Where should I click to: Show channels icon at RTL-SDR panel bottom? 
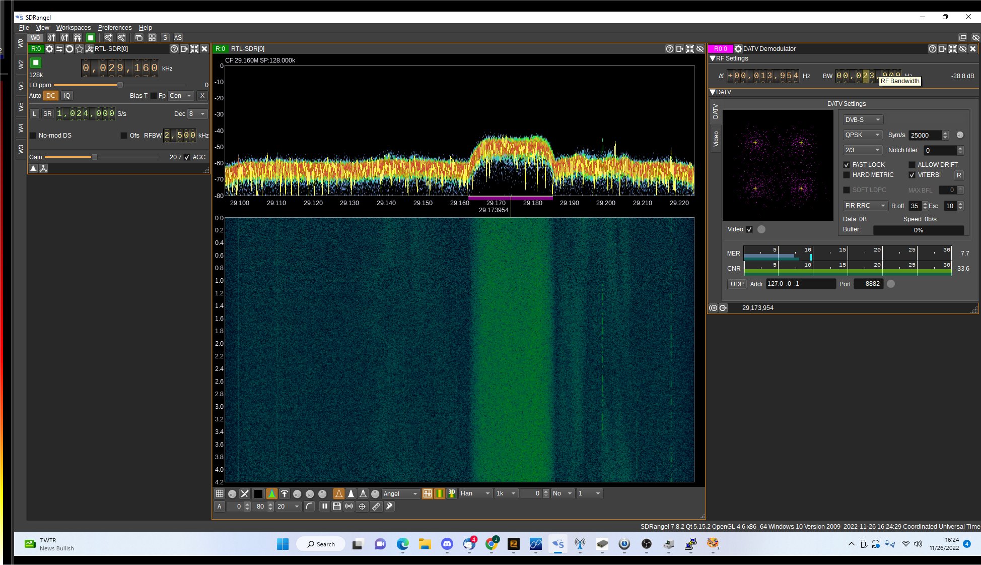pos(43,168)
